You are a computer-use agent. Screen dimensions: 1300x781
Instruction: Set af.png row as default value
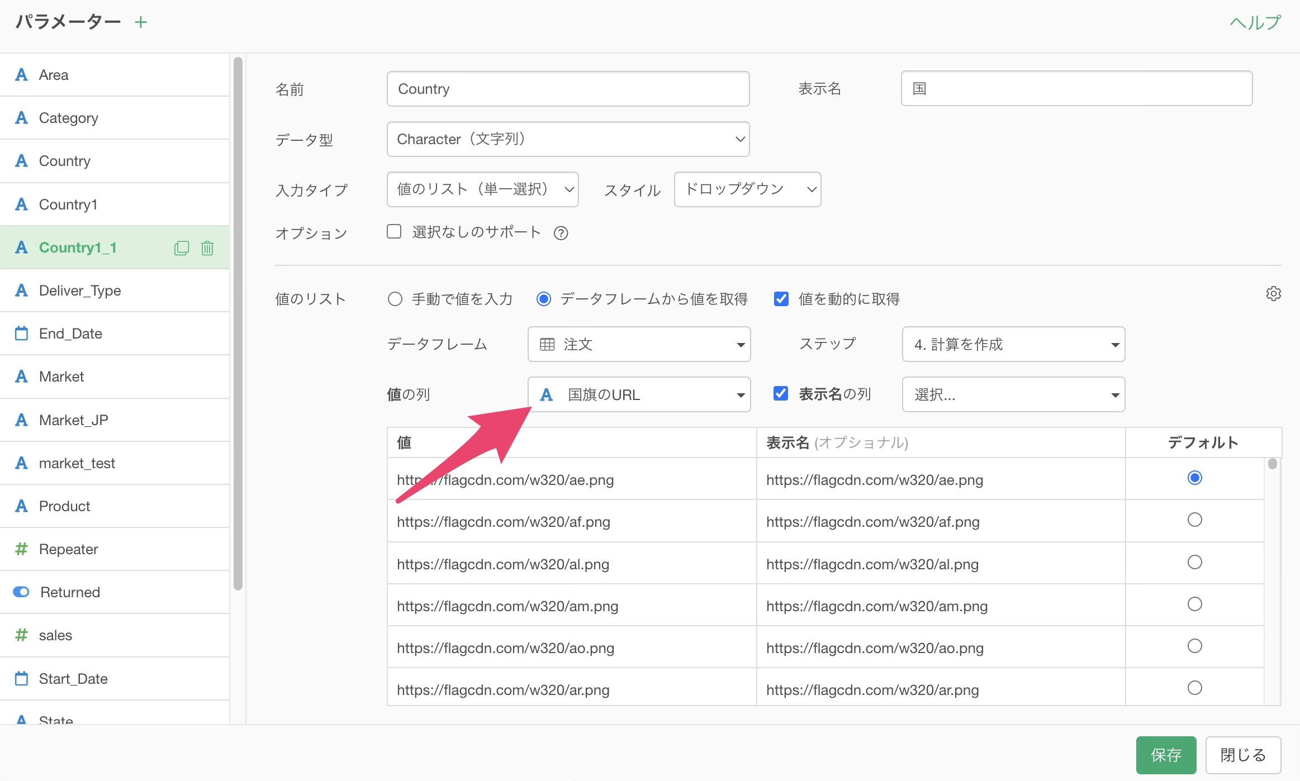pos(1194,520)
